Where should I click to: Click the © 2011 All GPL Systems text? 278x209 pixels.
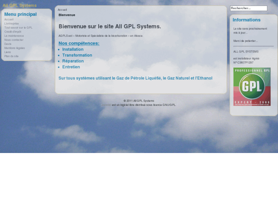coord(139,101)
